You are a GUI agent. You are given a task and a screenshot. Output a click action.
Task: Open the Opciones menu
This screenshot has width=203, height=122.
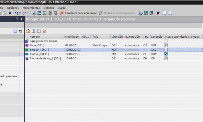point(13,8)
